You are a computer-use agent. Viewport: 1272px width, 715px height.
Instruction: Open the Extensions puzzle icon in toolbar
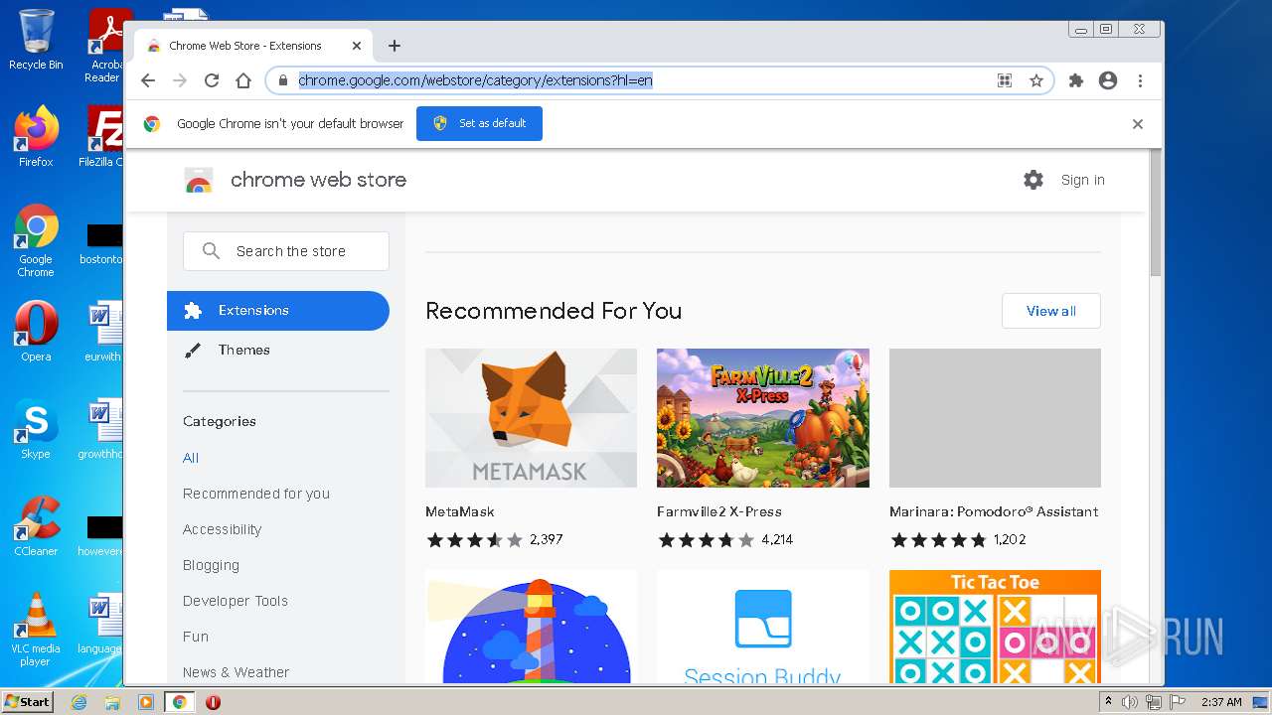[1076, 80]
